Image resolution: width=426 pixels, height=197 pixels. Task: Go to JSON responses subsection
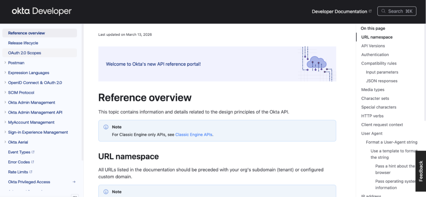click(381, 81)
